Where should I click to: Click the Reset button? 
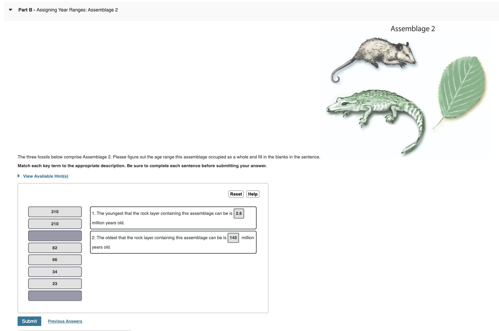(236, 194)
